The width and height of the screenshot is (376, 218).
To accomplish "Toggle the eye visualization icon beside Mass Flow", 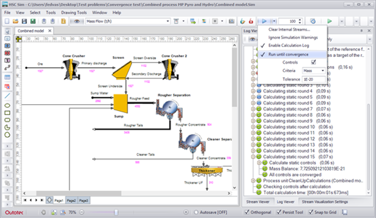I will pyautogui.click(x=77, y=21).
